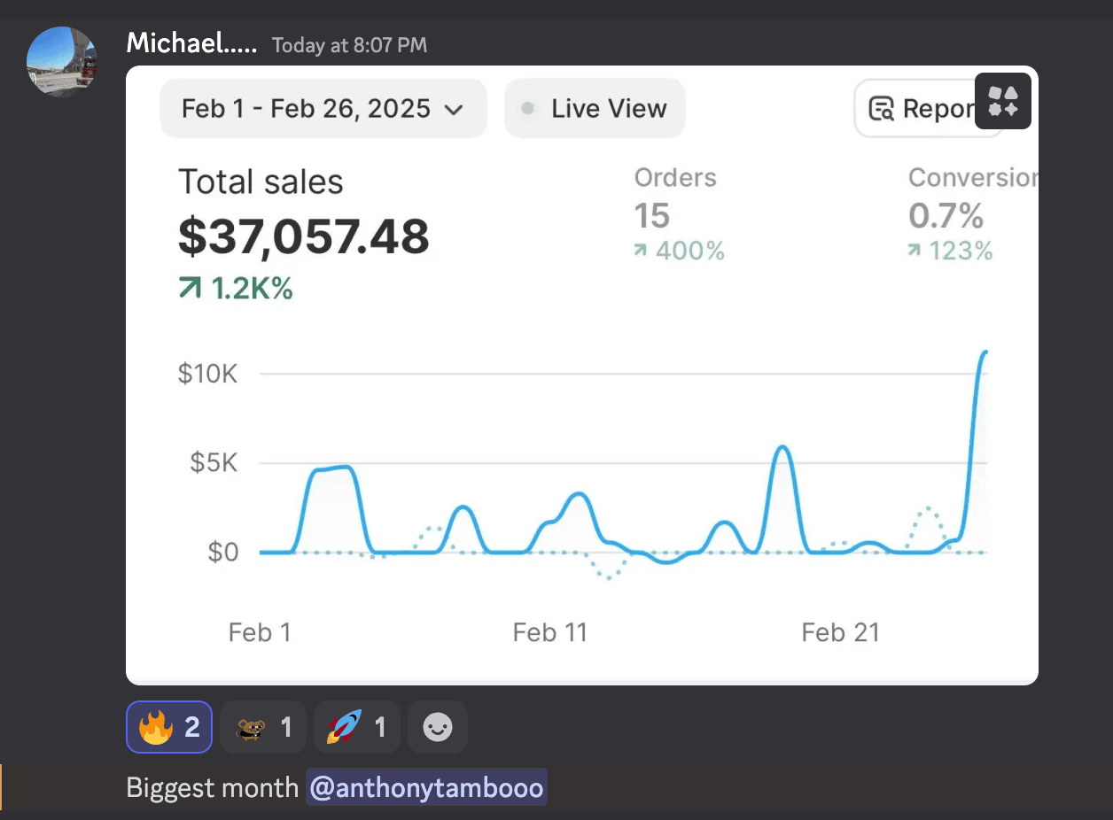1113x820 pixels.
Task: Toggle the bear emoji reaction
Action: click(x=263, y=728)
